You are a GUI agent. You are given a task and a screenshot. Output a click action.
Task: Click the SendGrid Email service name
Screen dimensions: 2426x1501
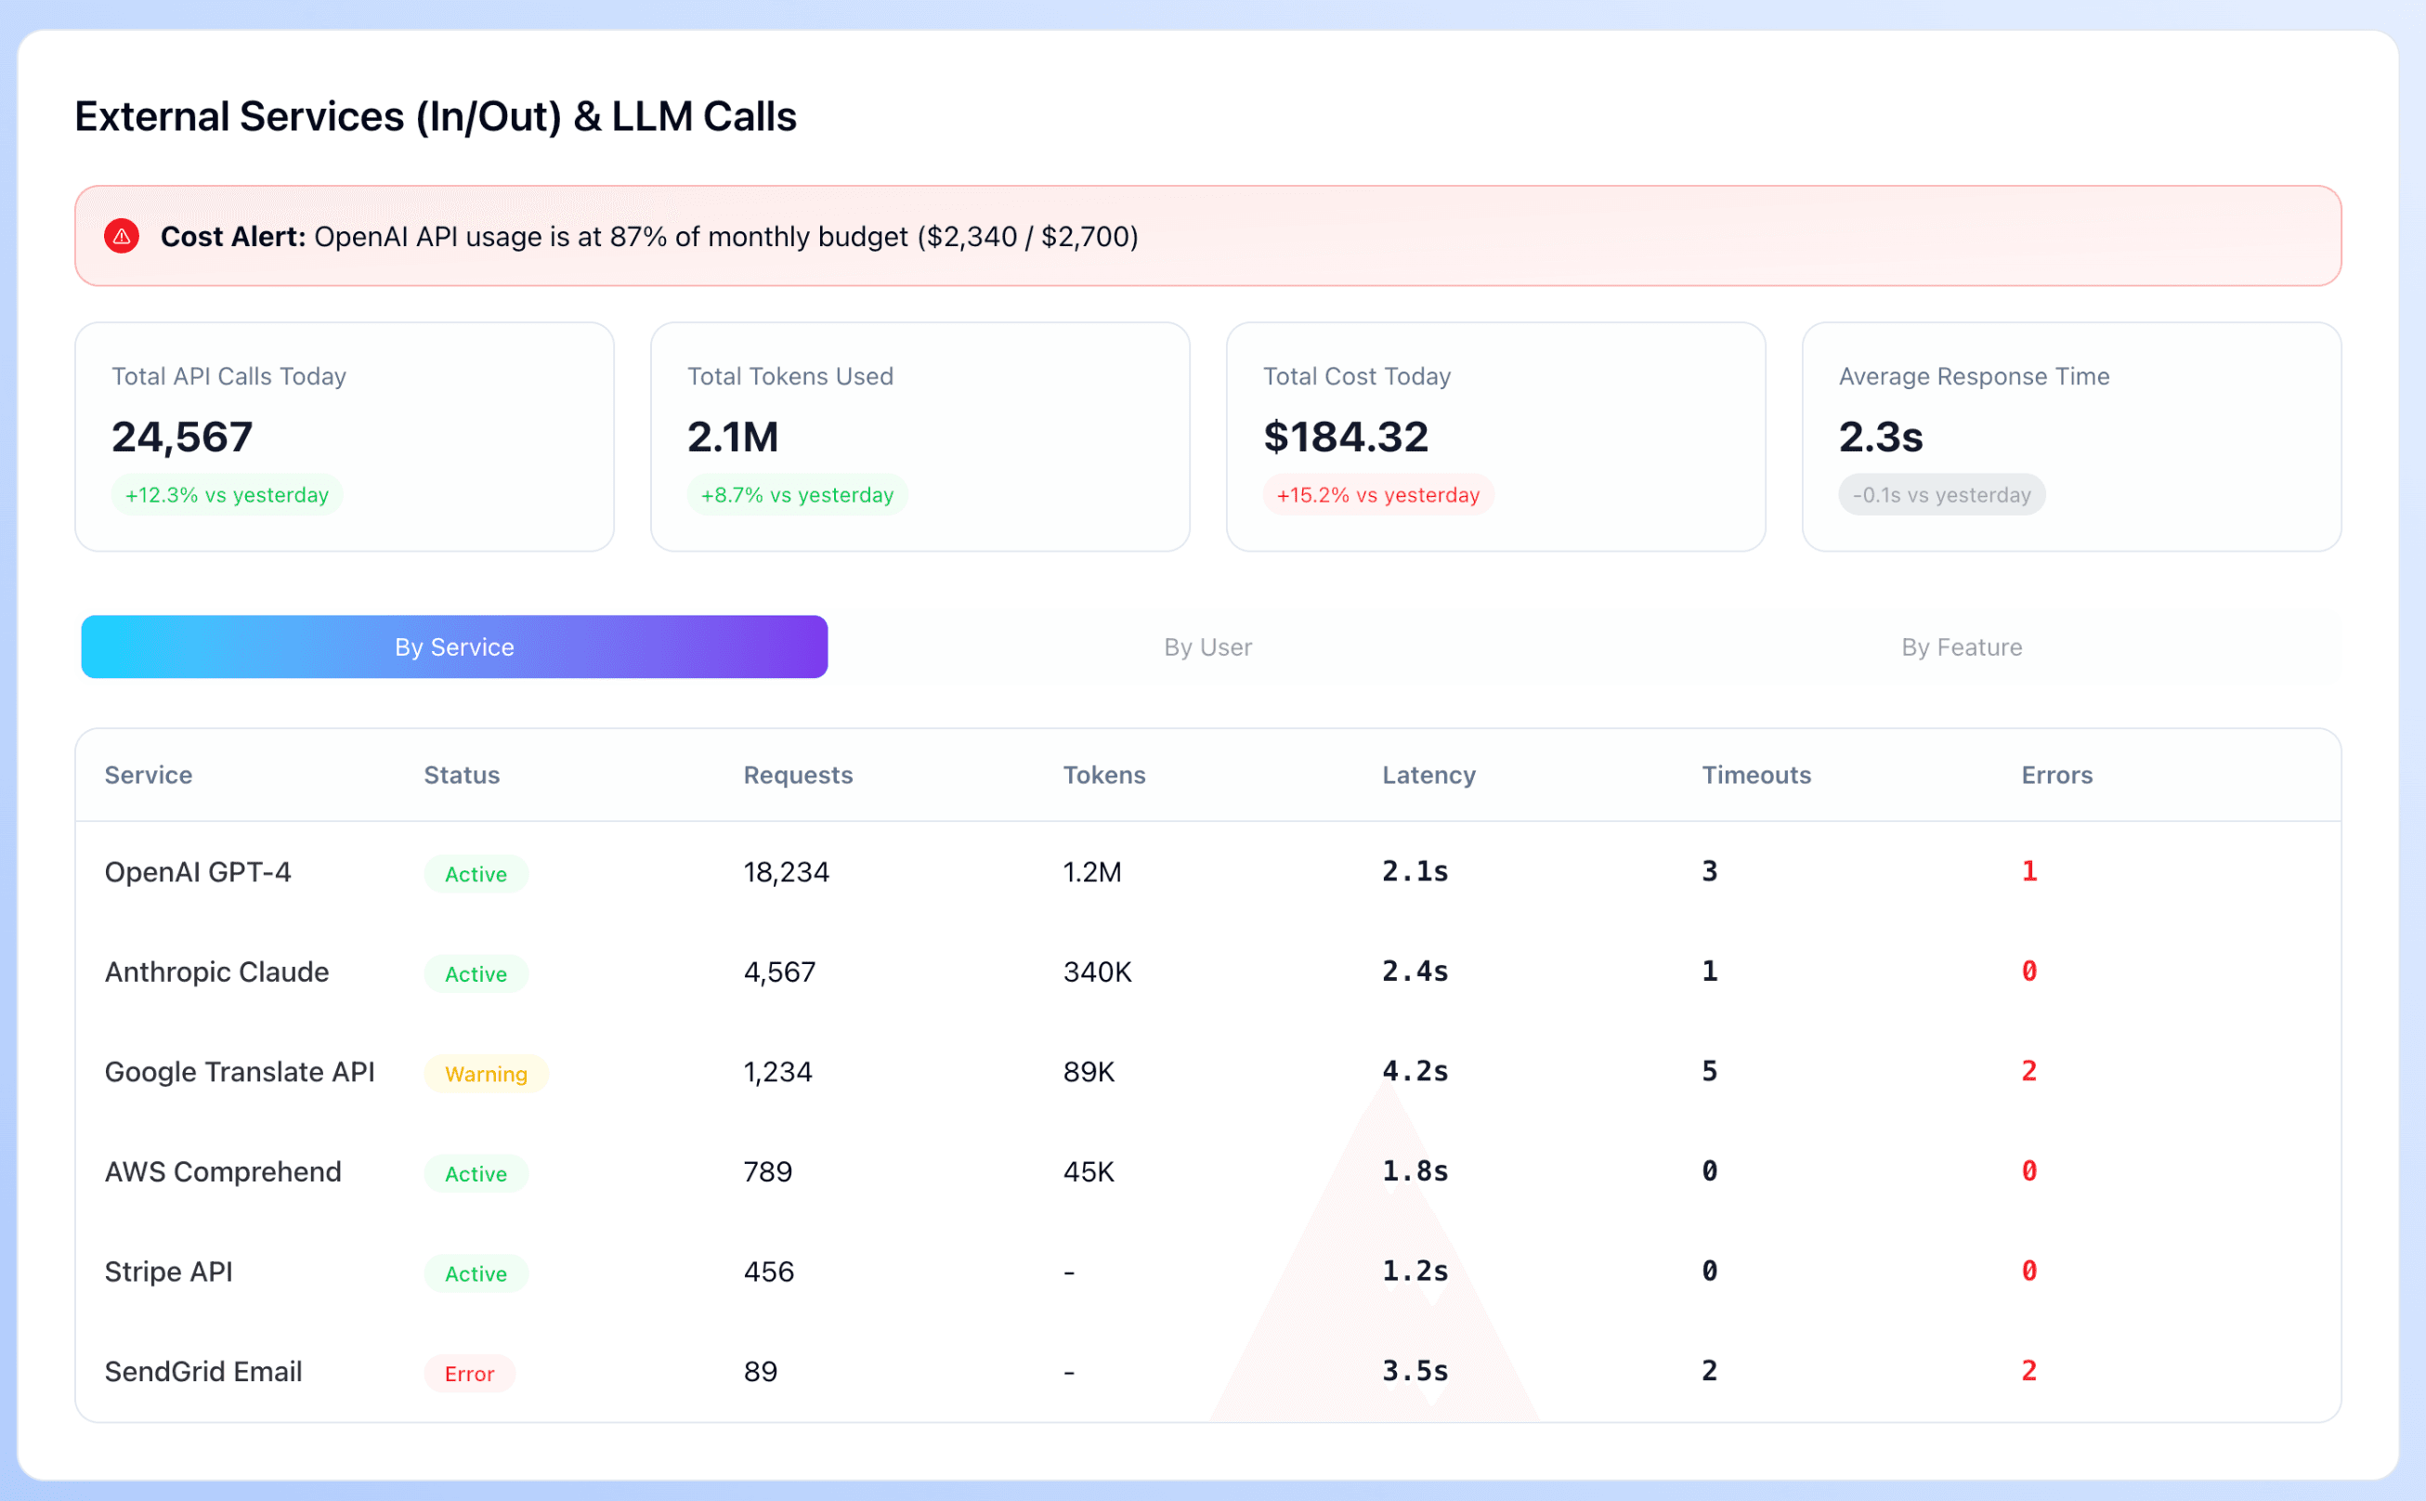coord(203,1371)
